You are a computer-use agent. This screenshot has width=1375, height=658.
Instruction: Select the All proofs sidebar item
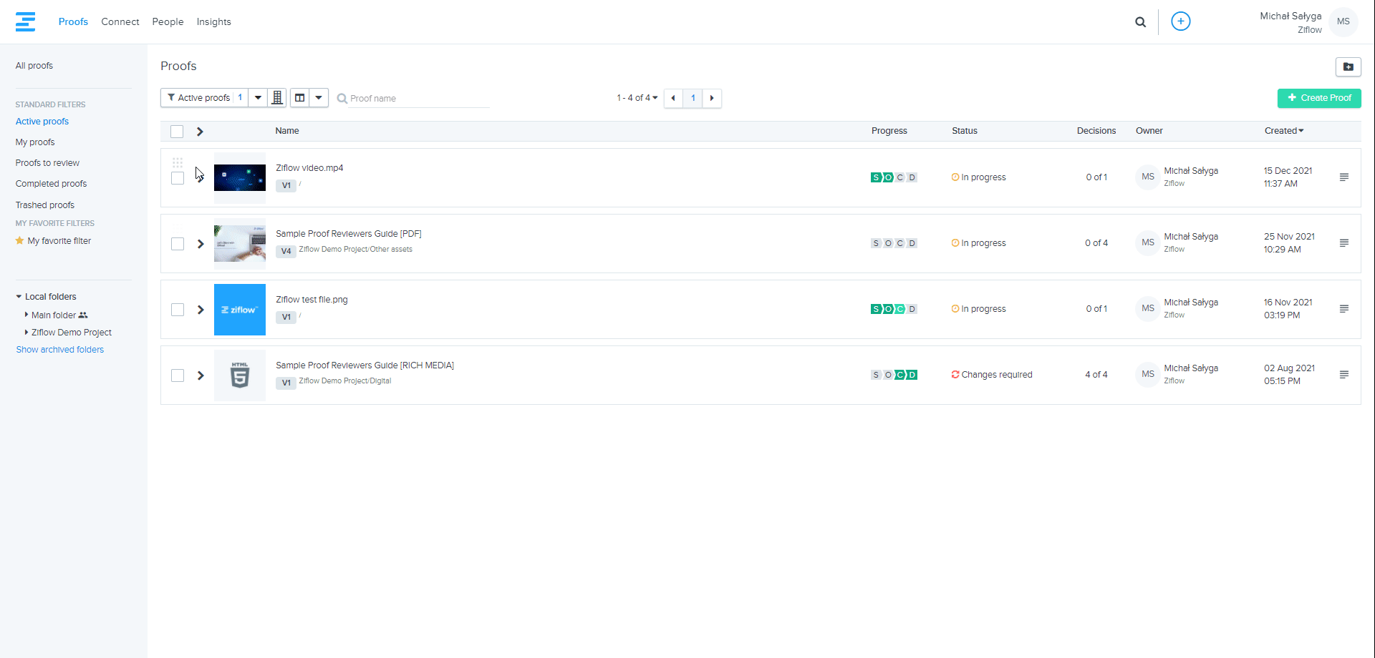tap(34, 66)
